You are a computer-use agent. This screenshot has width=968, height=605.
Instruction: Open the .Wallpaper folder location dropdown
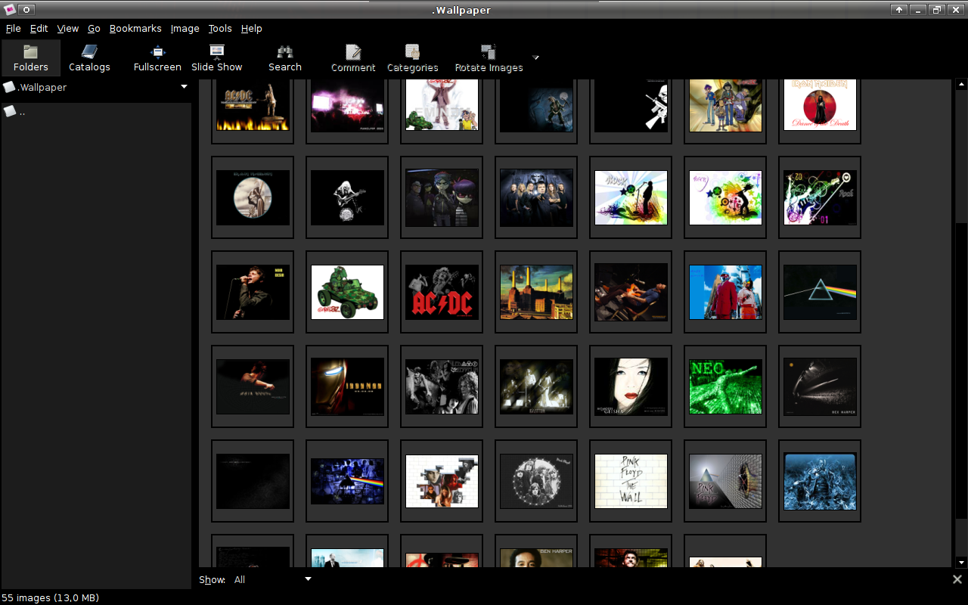184,87
